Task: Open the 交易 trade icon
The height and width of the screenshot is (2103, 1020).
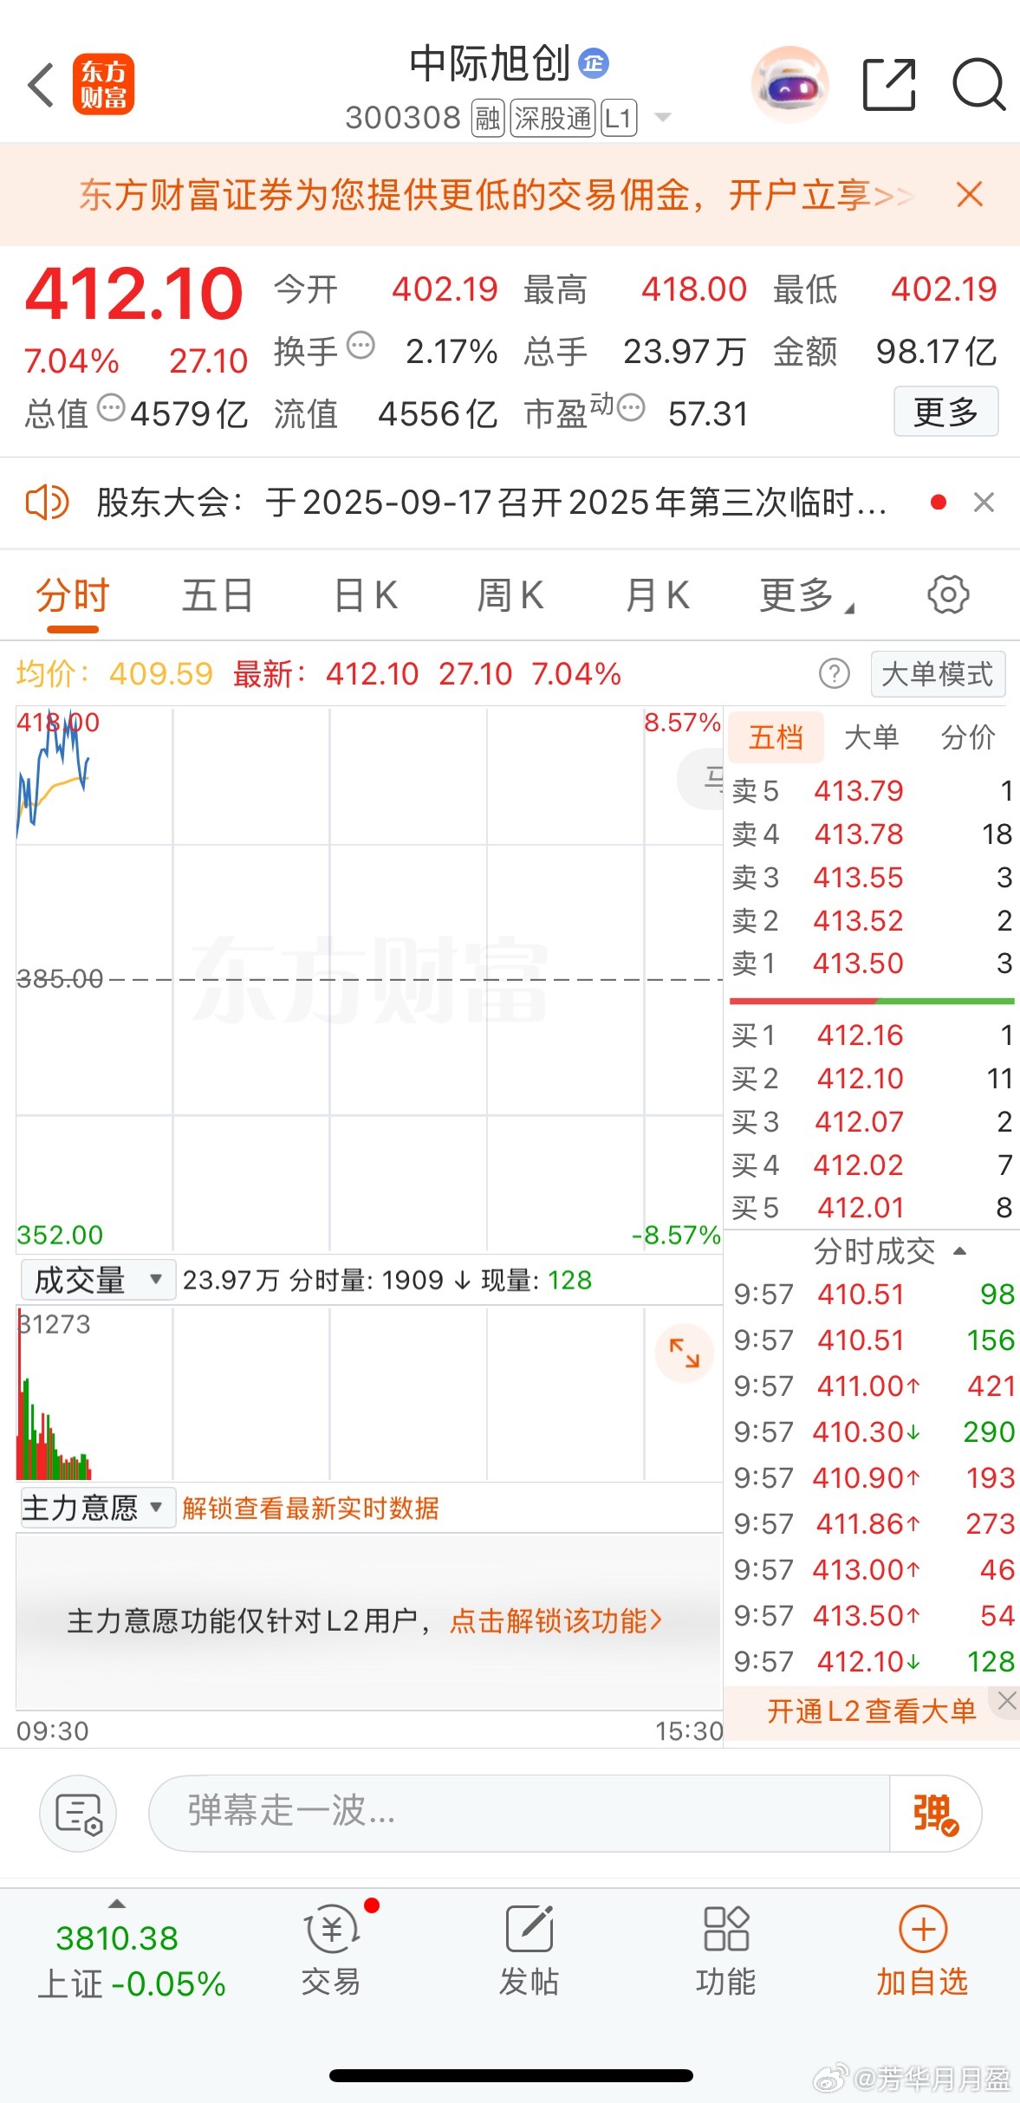Action: (x=330, y=1950)
